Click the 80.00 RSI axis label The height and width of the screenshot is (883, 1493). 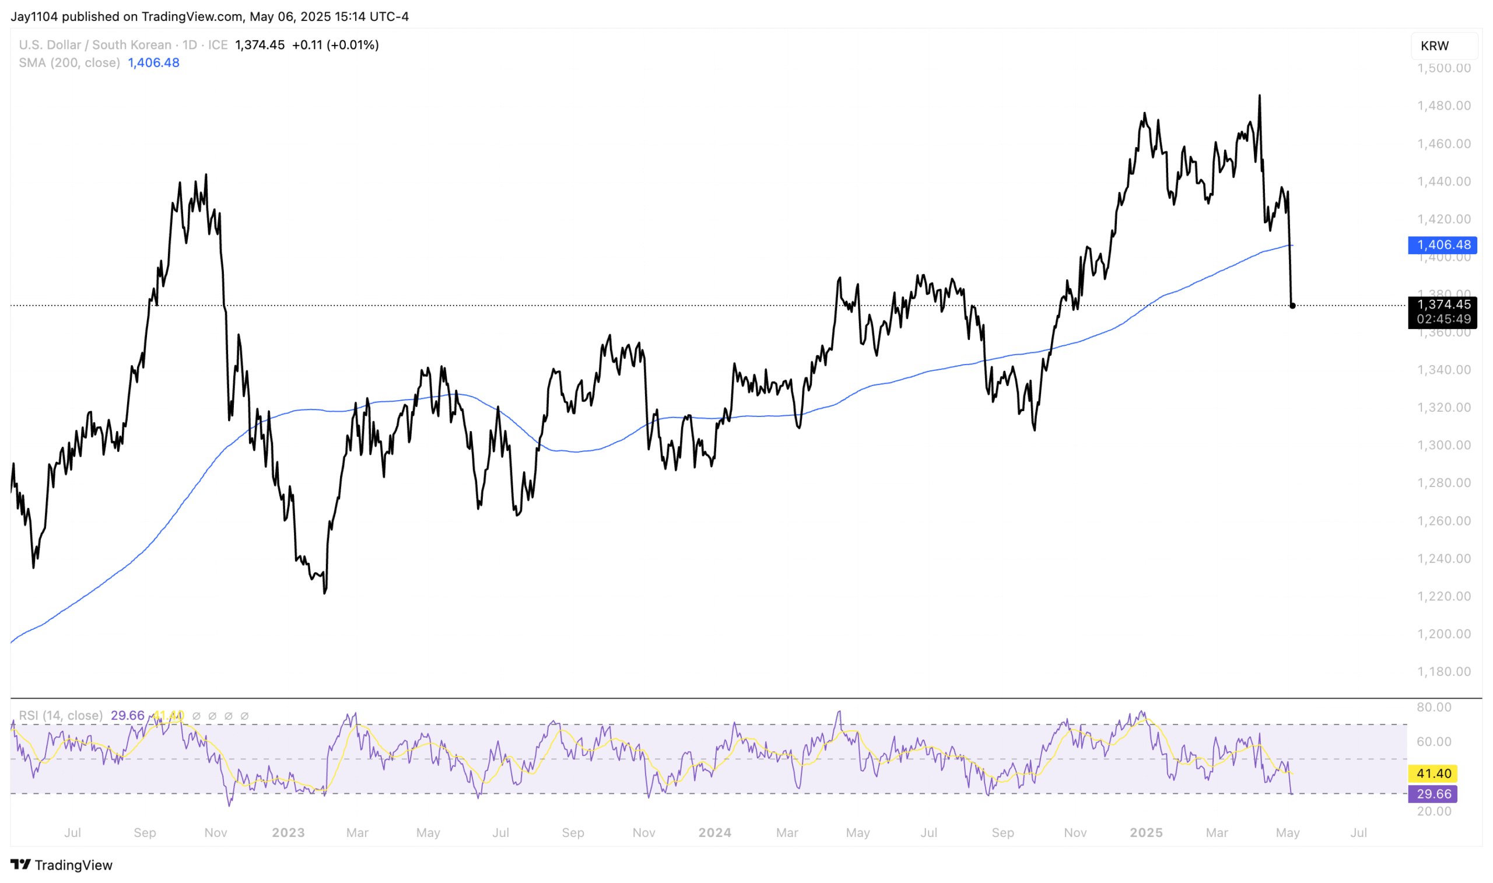(x=1434, y=707)
